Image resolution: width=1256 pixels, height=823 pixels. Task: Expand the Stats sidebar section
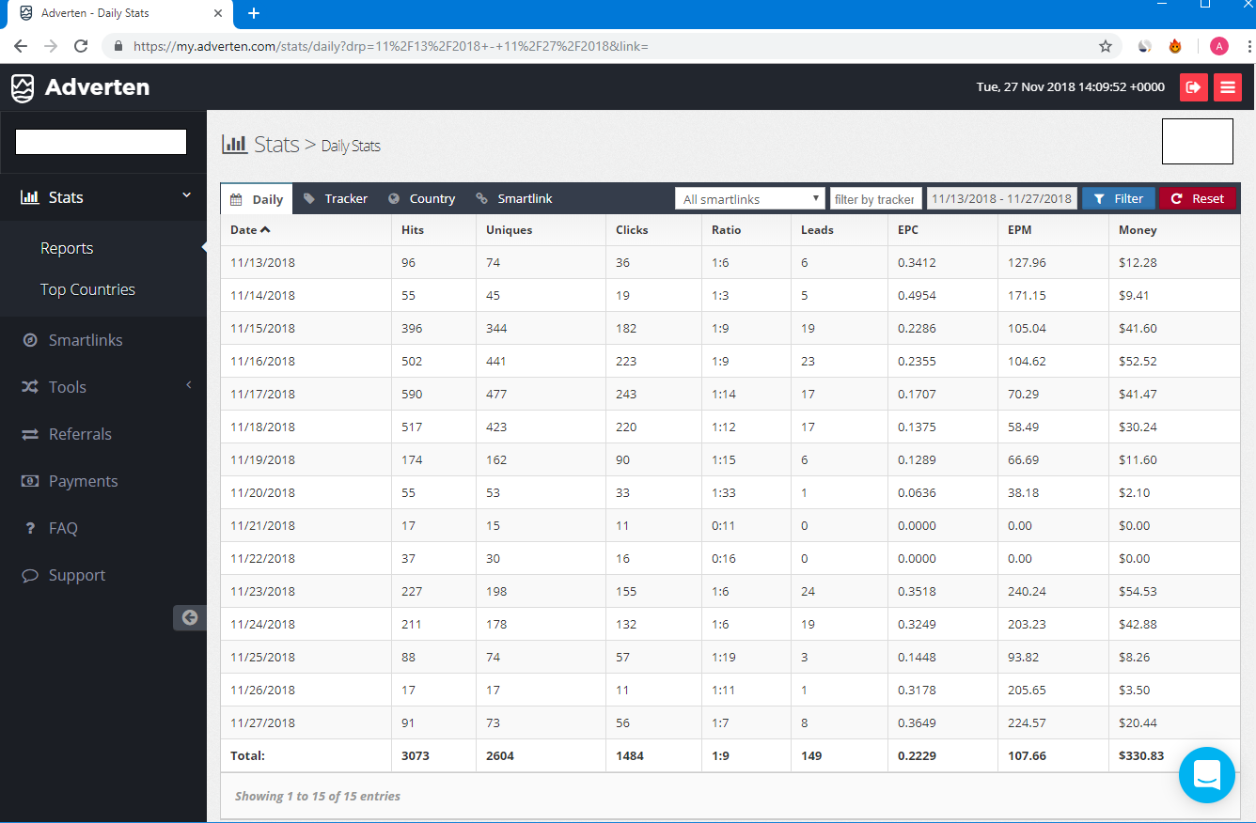[x=103, y=197]
